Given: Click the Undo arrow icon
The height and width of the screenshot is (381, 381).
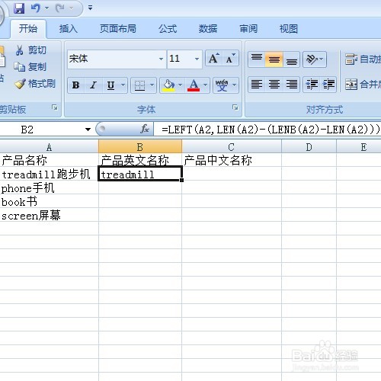Looking at the screenshot, I should (35, 8).
